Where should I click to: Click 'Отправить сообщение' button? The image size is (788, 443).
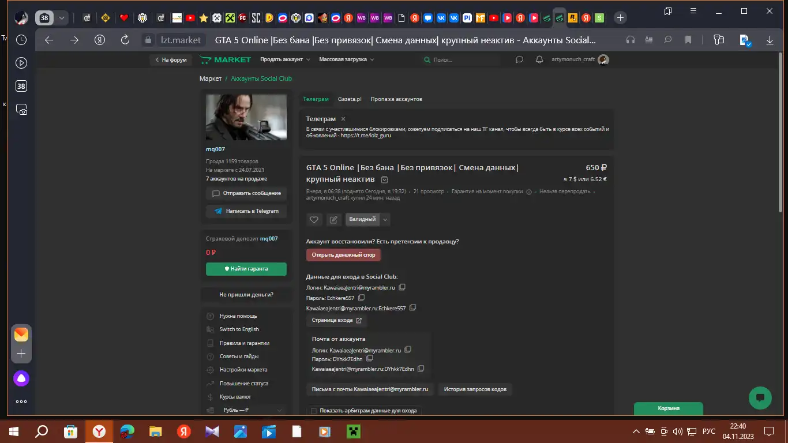[246, 193]
